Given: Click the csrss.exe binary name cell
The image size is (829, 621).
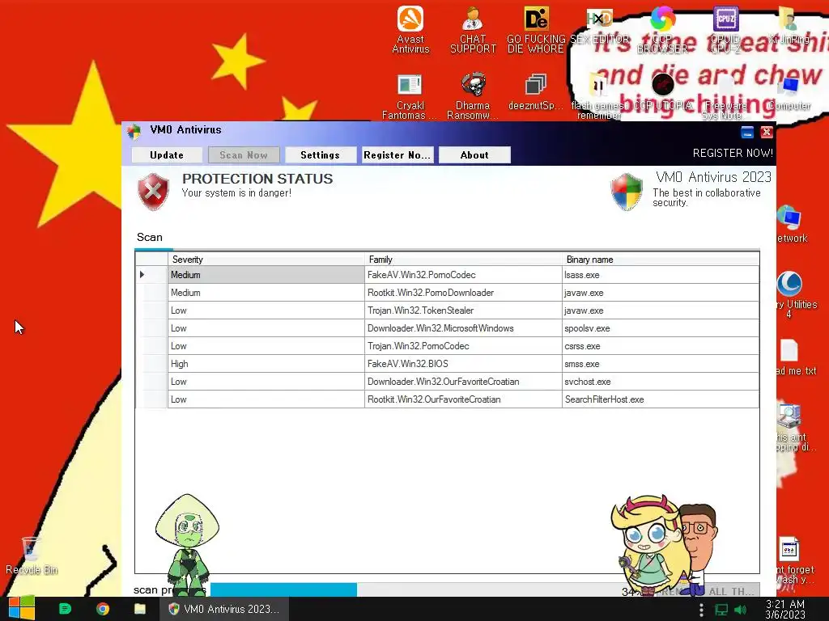Looking at the screenshot, I should (x=661, y=346).
